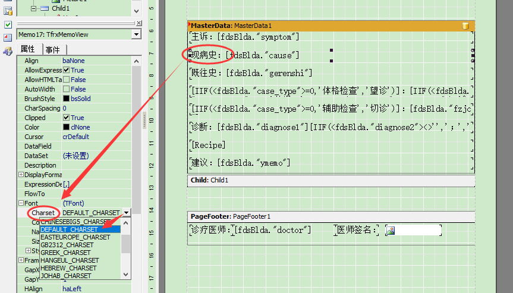Collapse the Font property group
This screenshot has width=513, height=293.
point(21,203)
